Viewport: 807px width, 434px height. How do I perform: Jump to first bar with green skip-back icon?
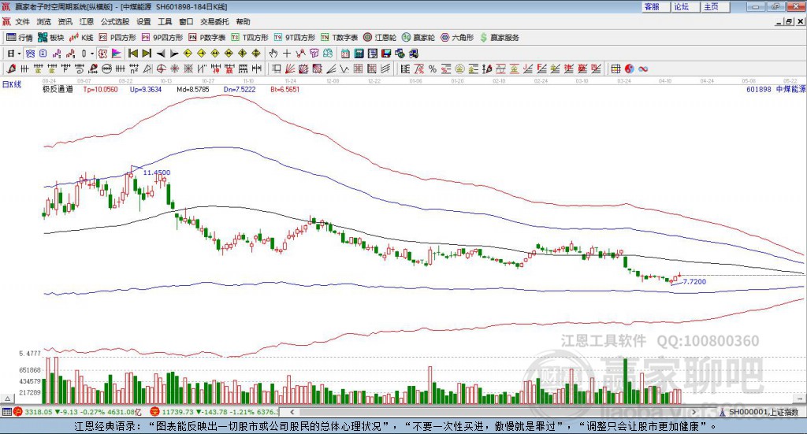tap(132, 53)
